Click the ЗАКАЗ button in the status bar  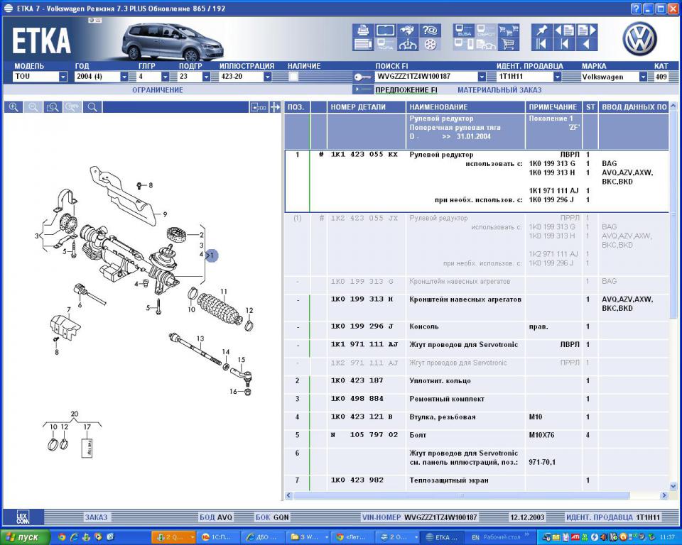click(x=96, y=517)
